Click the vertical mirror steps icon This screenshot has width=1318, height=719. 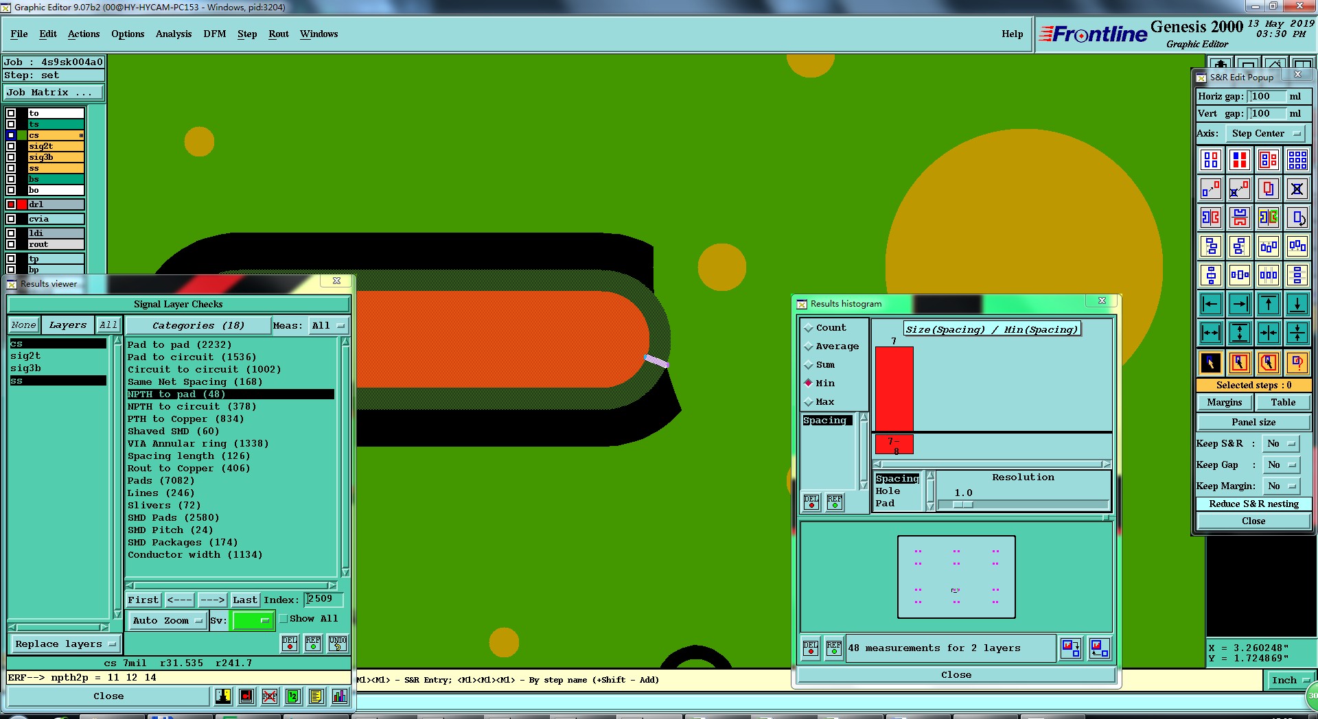click(1239, 217)
